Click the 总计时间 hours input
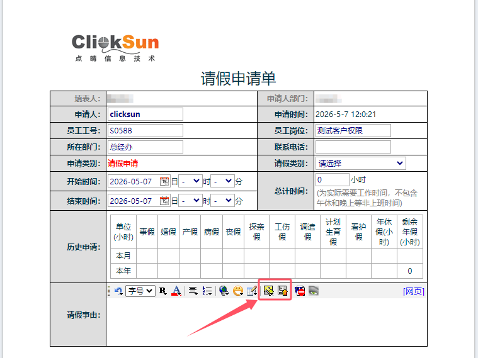The width and height of the screenshot is (478, 358). click(333, 180)
